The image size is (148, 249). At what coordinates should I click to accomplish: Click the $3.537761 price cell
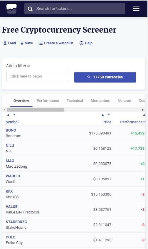(102, 209)
